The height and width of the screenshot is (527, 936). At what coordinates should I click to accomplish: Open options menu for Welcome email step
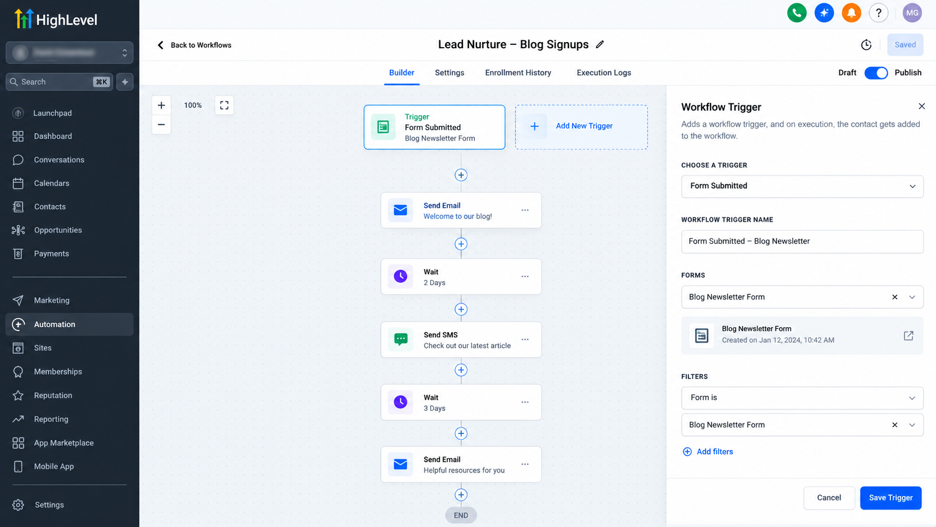525,210
